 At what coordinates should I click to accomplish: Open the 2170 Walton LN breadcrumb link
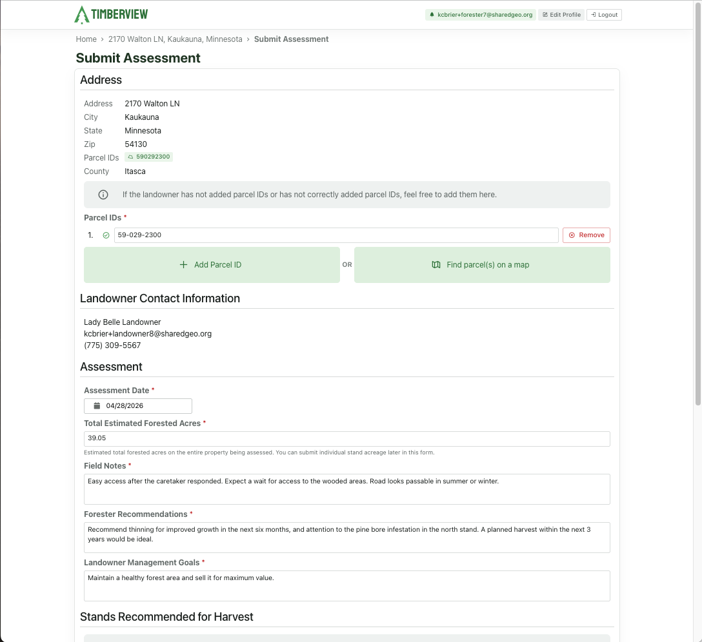tap(175, 39)
